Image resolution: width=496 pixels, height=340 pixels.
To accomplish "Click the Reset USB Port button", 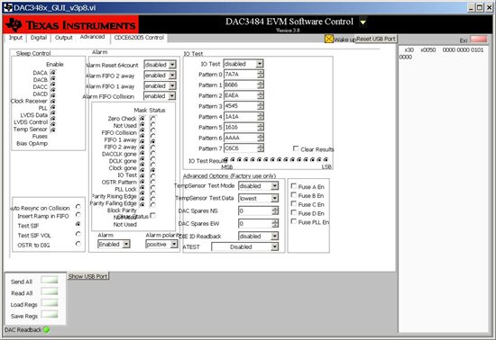I will pos(376,39).
